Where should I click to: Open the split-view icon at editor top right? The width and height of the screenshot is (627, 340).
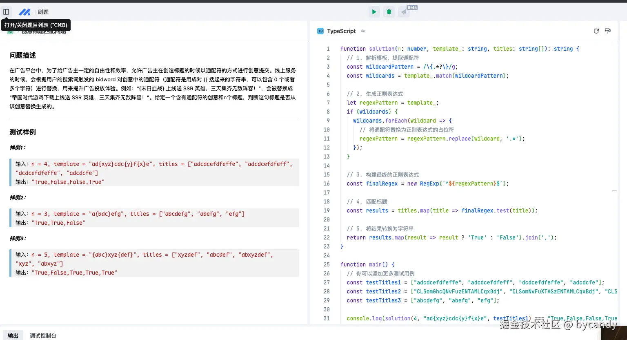[x=608, y=31]
